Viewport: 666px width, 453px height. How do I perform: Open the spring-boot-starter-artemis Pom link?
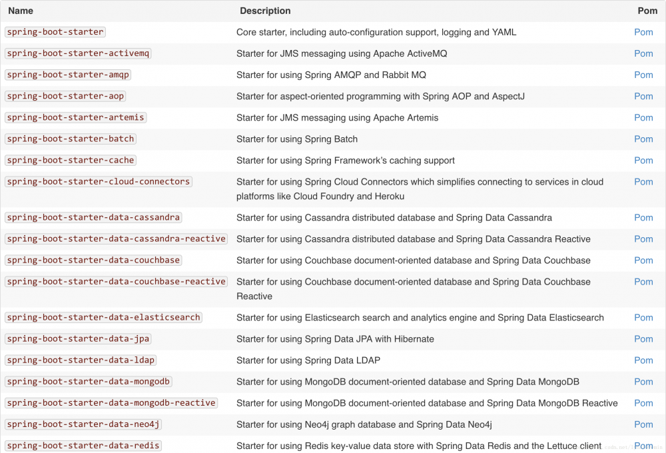[643, 117]
